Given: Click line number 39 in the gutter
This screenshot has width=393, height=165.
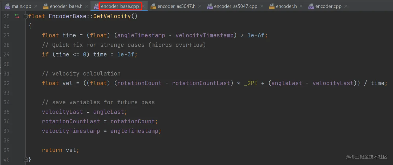Looking at the screenshot, I should 7,150.
